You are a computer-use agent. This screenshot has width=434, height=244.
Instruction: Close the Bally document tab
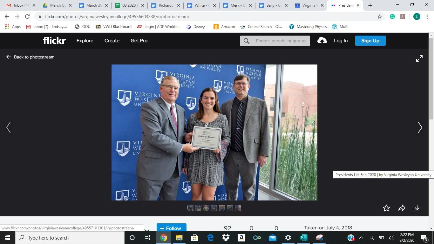point(286,5)
